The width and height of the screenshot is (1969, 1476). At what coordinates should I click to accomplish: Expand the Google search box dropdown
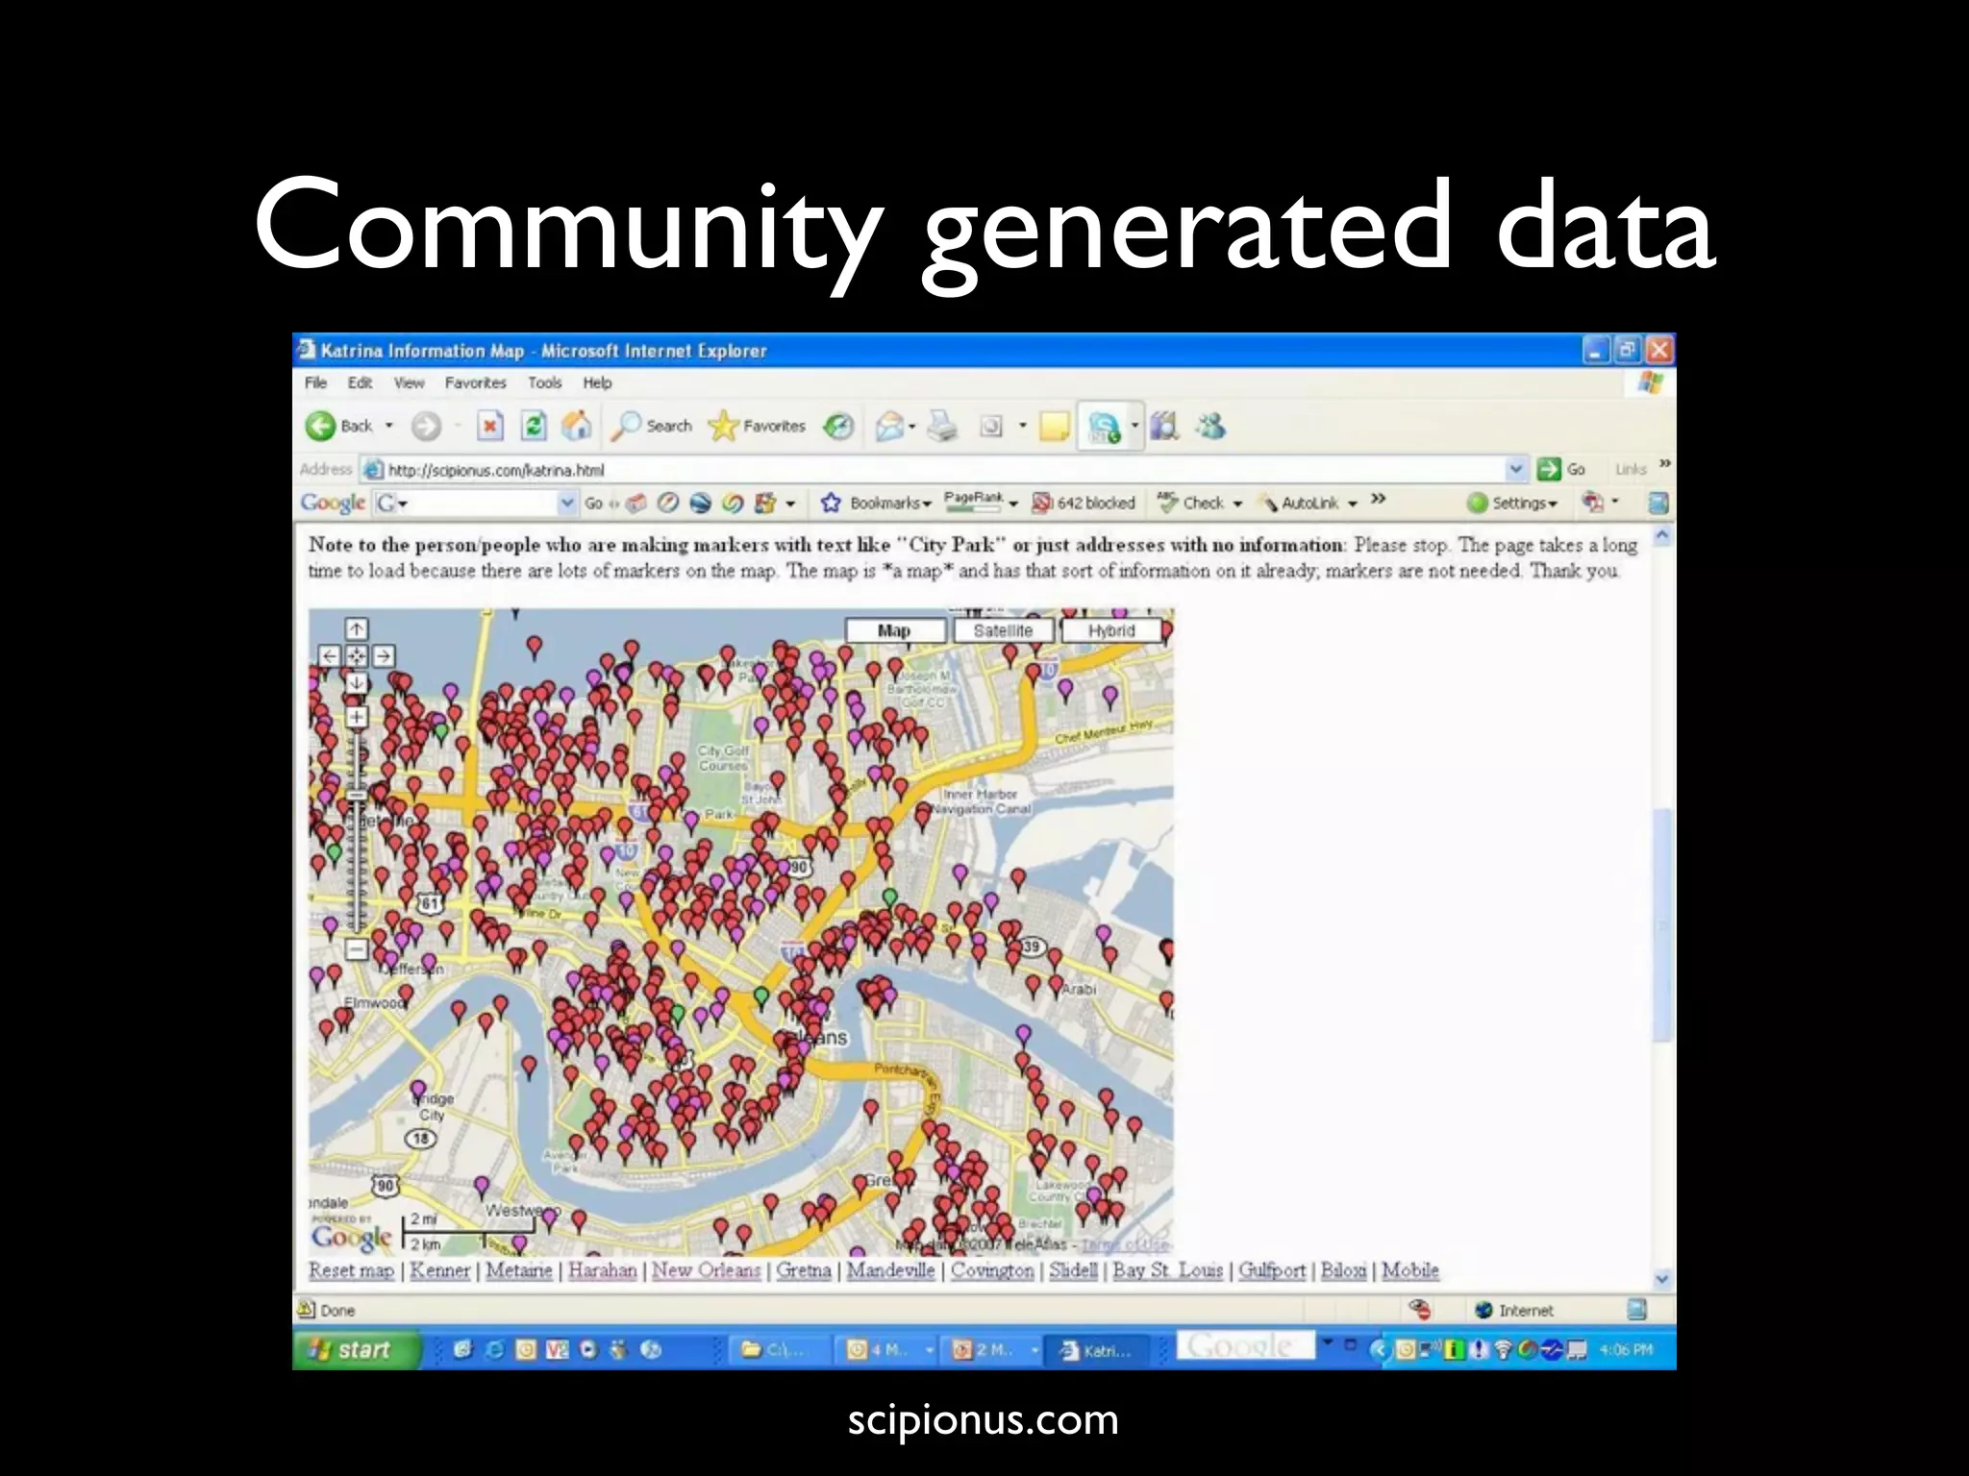click(x=567, y=503)
